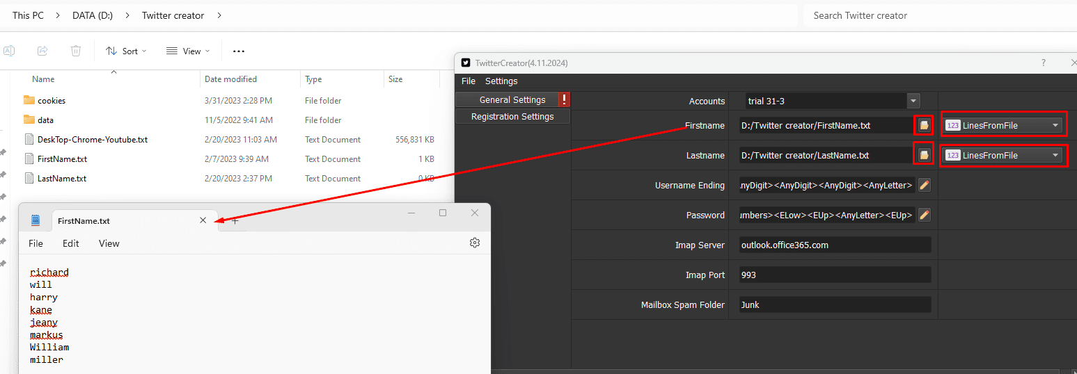
Task: Click the word markus in Notepad
Action: coord(47,334)
